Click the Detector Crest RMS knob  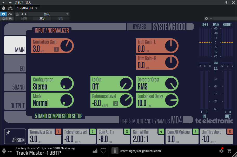click(171, 84)
